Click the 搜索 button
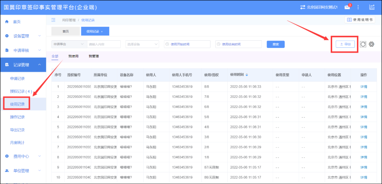Screen dimensions: 382x184 (x=276, y=44)
